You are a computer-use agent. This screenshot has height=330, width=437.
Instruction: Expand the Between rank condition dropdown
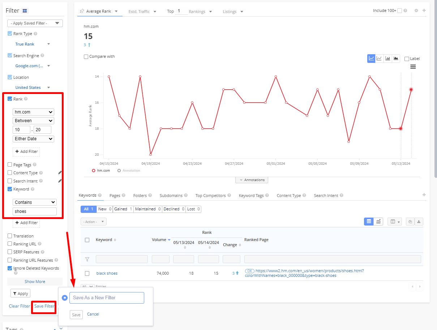coord(33,121)
